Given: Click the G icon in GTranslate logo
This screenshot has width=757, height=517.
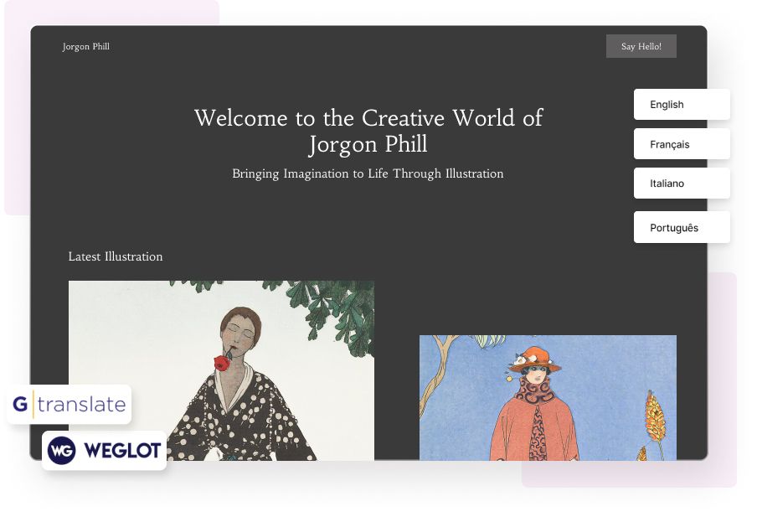Looking at the screenshot, I should [x=21, y=405].
